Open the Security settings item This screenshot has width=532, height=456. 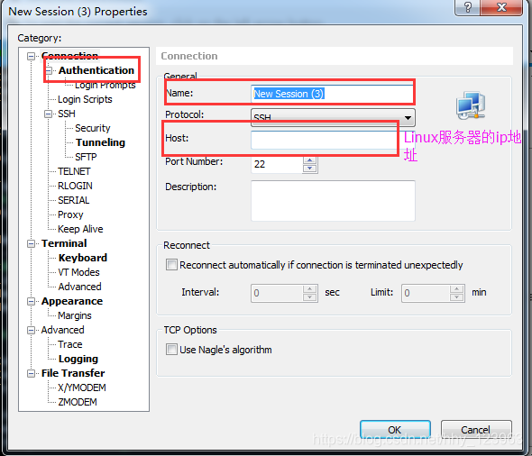(93, 128)
